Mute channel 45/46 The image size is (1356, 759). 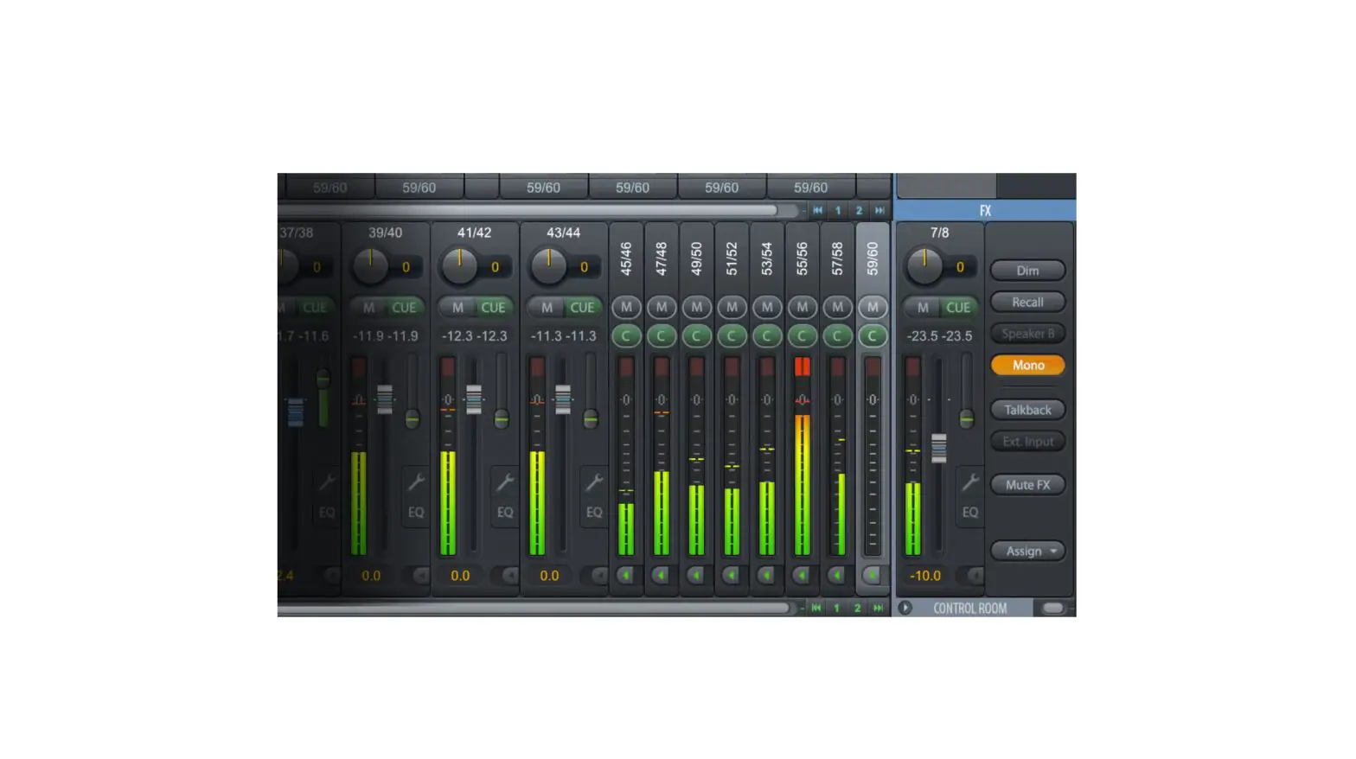pyautogui.click(x=626, y=307)
